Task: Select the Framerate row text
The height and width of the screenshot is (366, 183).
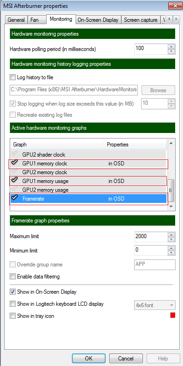Action: pos(33,199)
